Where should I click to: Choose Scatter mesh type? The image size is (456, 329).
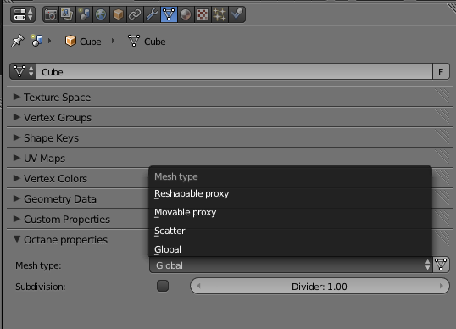click(290, 231)
